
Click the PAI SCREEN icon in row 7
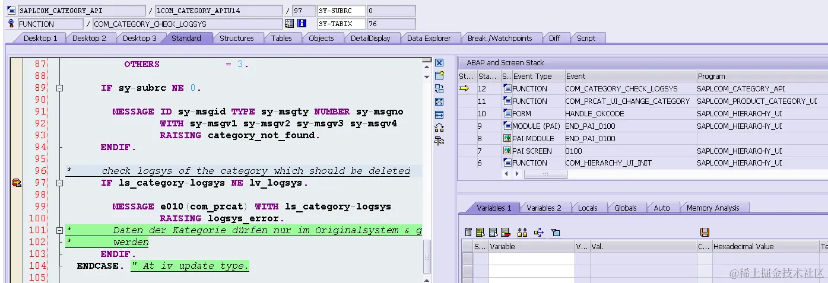[507, 151]
